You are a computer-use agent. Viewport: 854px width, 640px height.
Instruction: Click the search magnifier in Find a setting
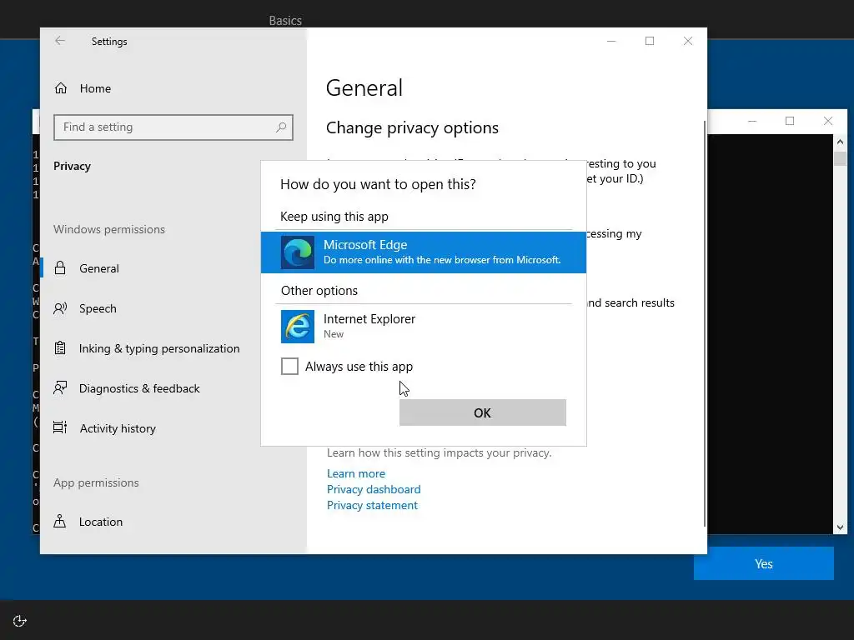tap(281, 127)
